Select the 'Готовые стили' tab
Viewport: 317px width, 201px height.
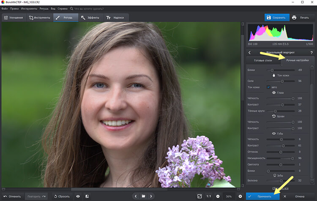(263, 60)
